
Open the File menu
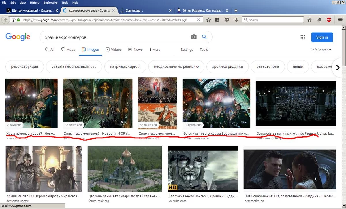[x=4, y=3]
